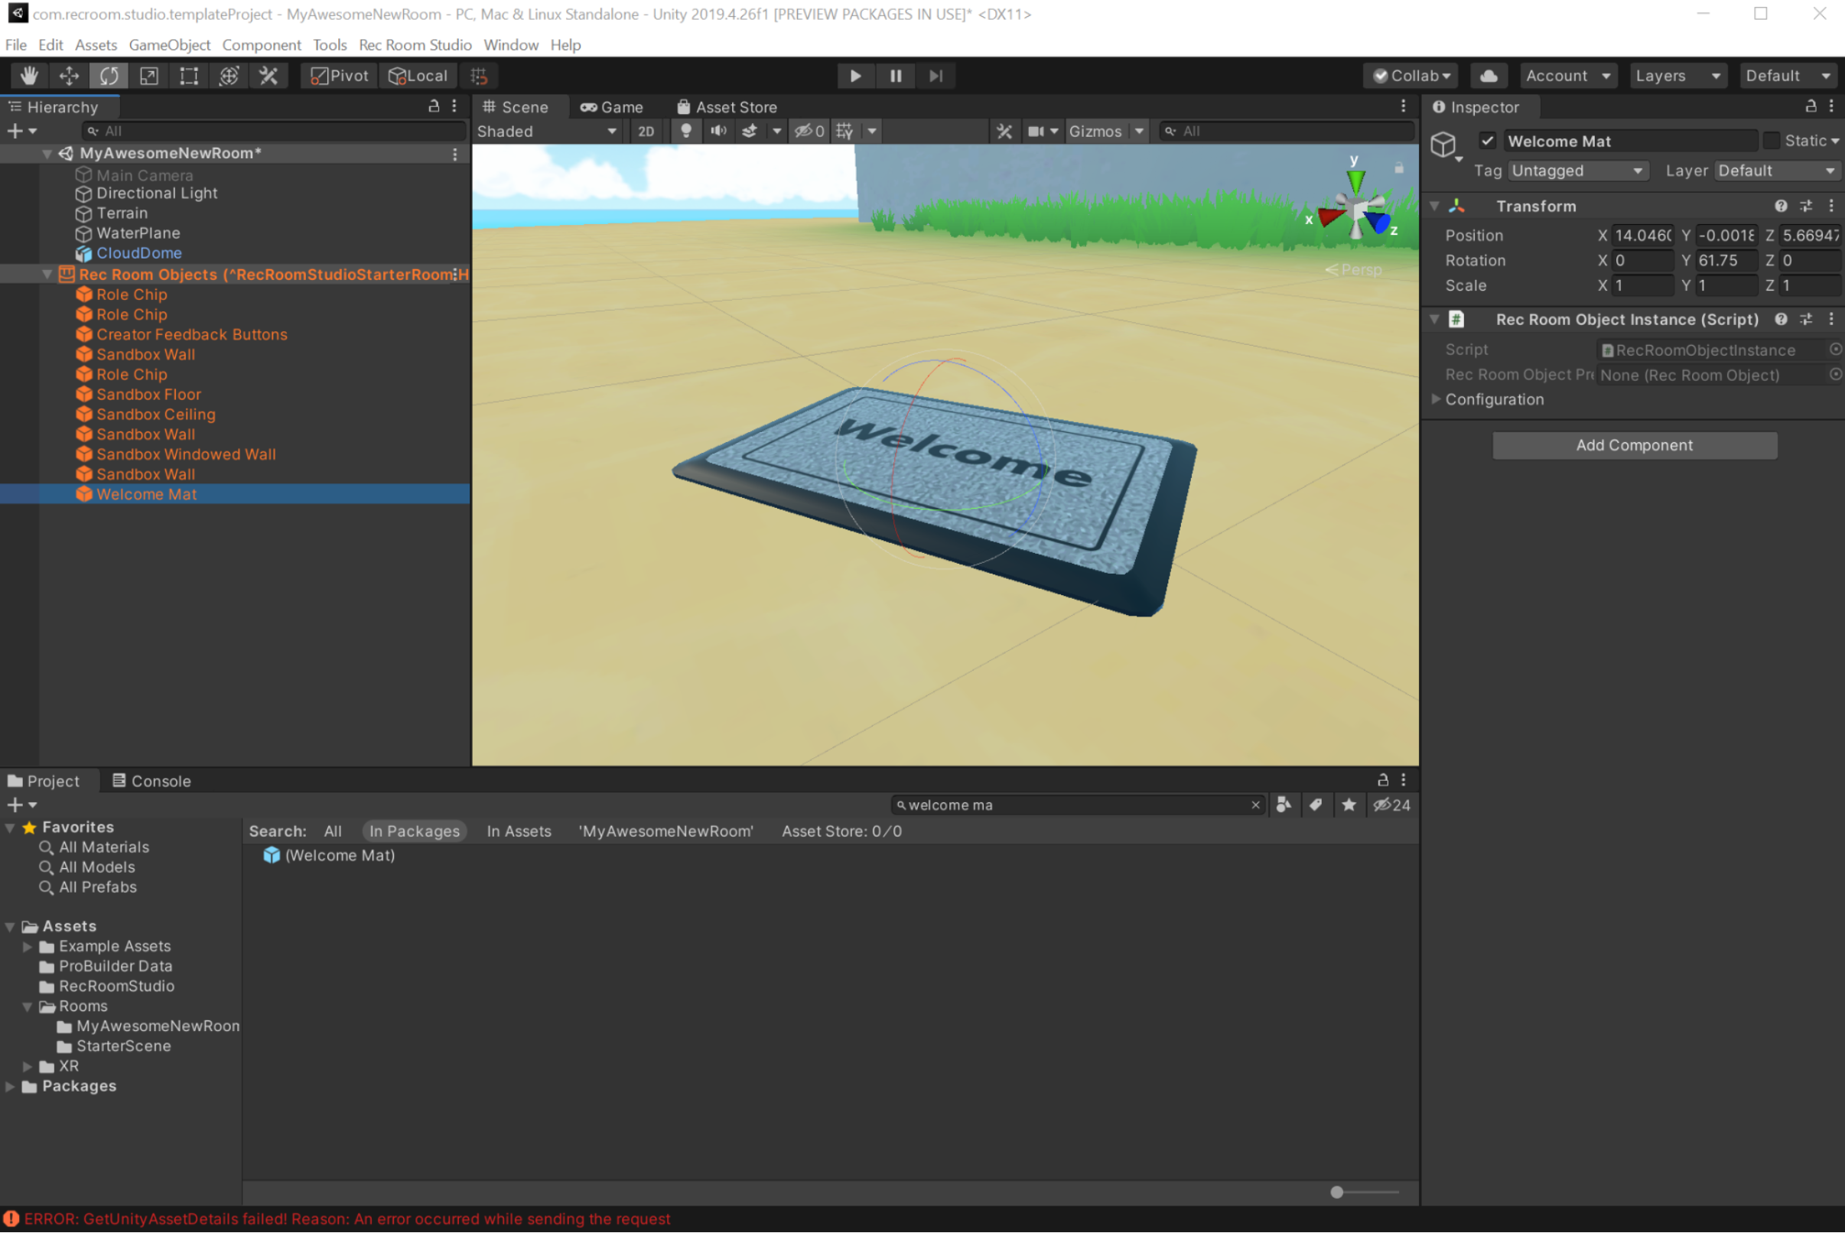Image resolution: width=1845 pixels, height=1233 pixels.
Task: Open the Layers dropdown
Action: coord(1677,76)
